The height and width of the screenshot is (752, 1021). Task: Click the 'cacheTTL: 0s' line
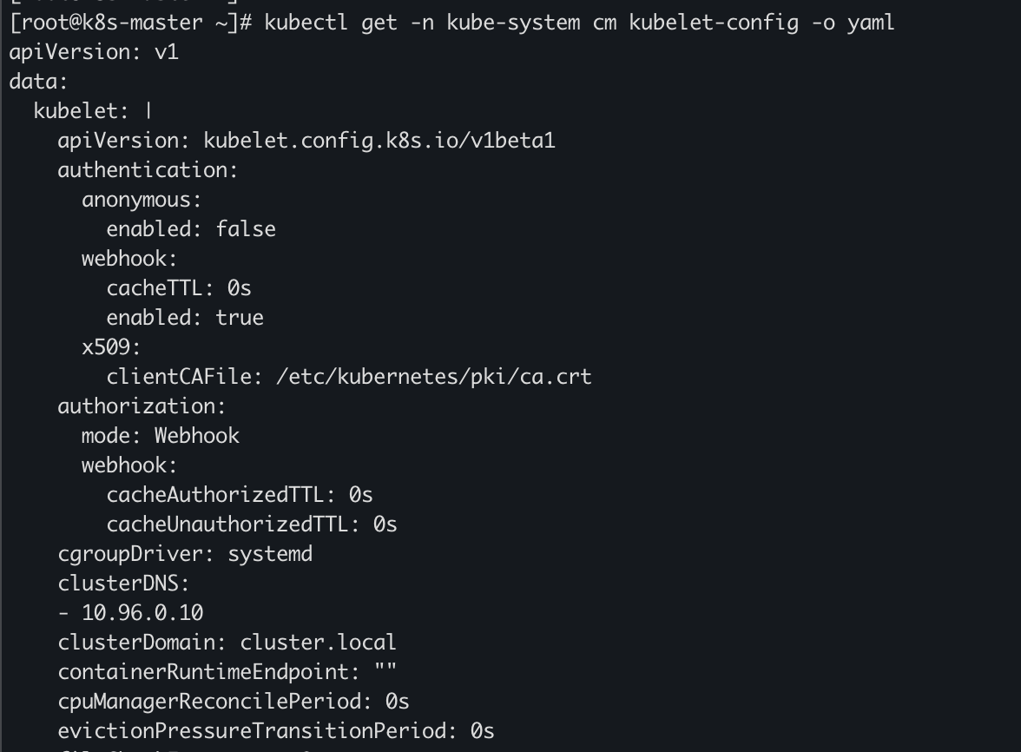coord(179,288)
